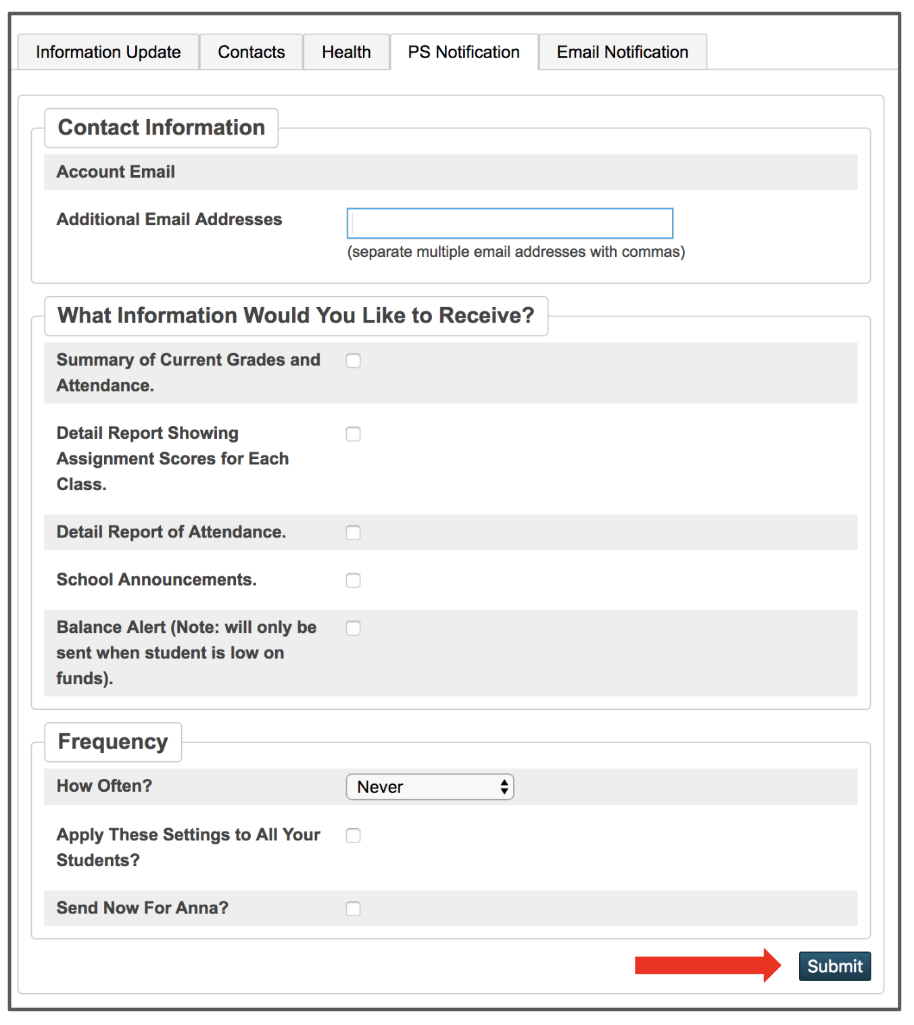914x1025 pixels.
Task: Focus the Additional Email Addresses field
Action: pyautogui.click(x=510, y=223)
